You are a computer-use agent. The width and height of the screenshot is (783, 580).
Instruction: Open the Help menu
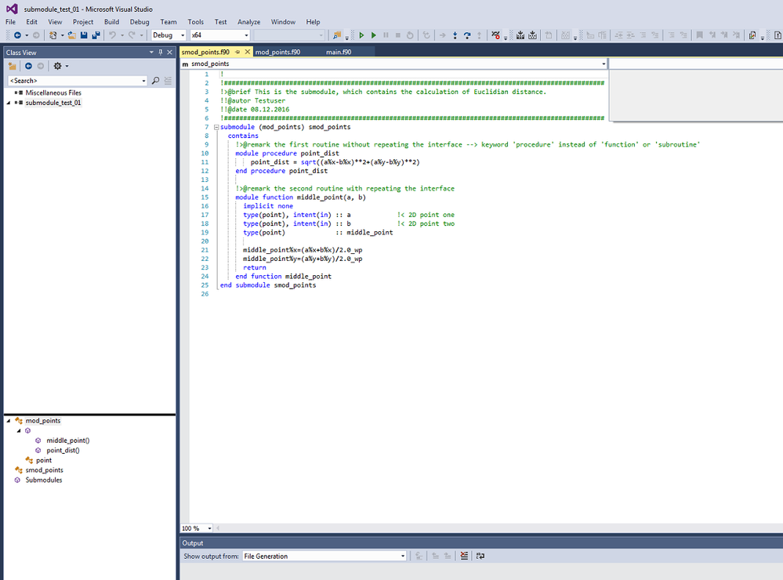coord(313,22)
